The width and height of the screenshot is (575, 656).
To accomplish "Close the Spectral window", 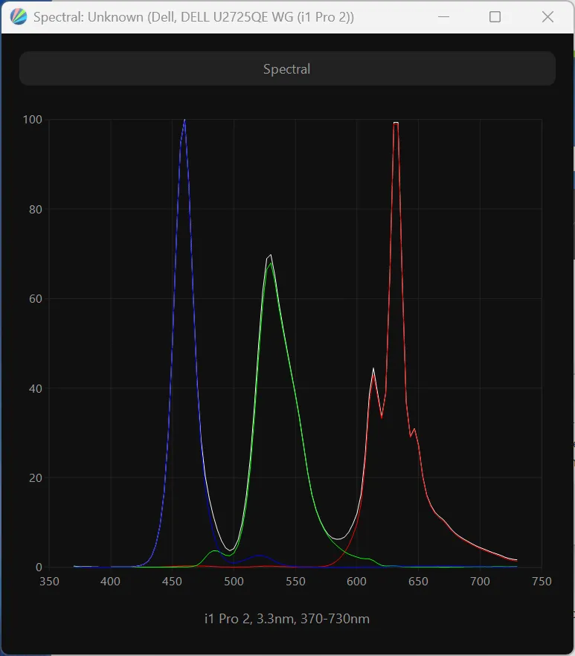I will (547, 16).
